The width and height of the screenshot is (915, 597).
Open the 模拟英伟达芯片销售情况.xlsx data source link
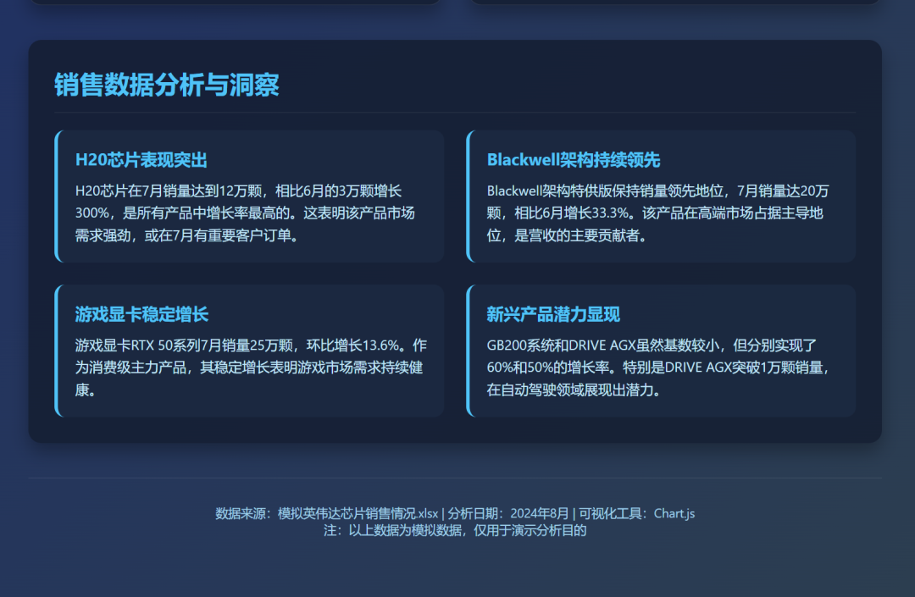pos(356,512)
